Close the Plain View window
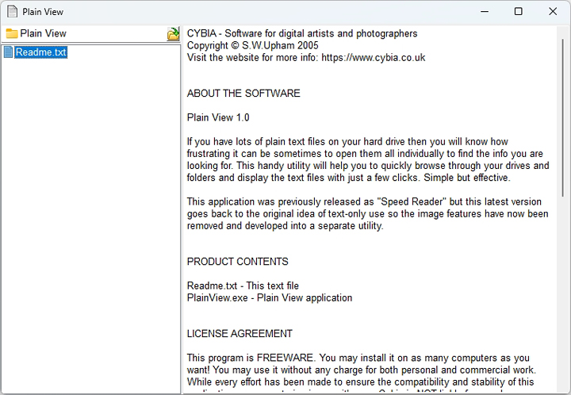571x395 pixels. coord(553,12)
